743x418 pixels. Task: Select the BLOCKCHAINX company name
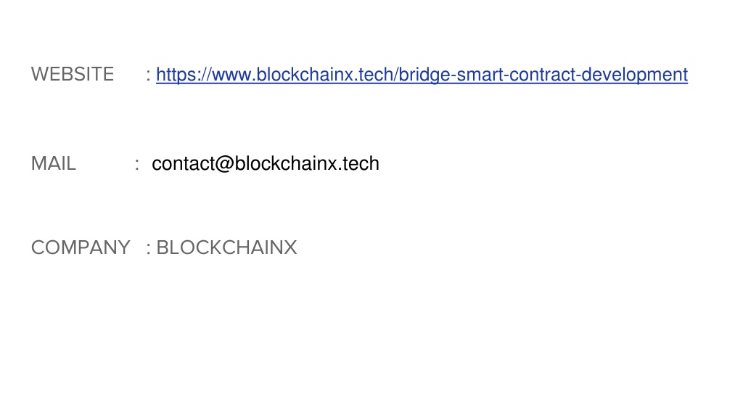(226, 247)
